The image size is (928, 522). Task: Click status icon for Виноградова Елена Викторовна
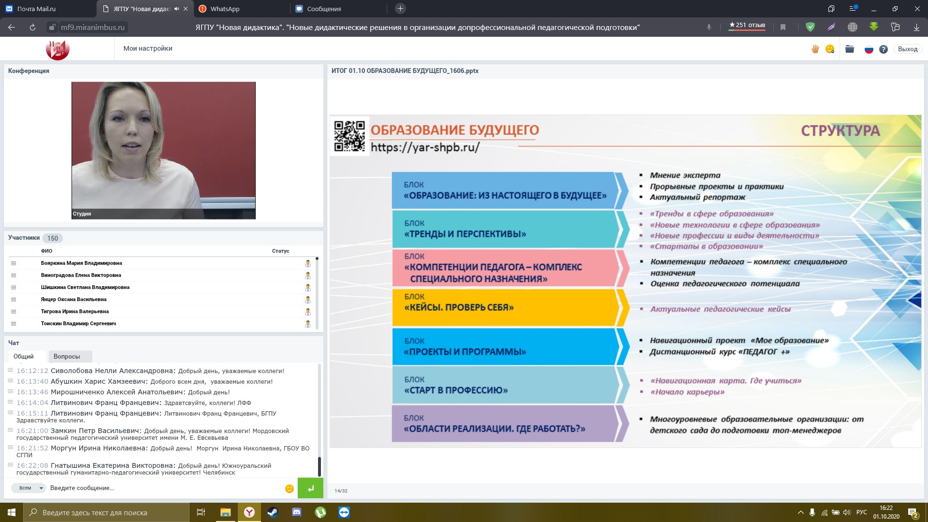click(307, 275)
